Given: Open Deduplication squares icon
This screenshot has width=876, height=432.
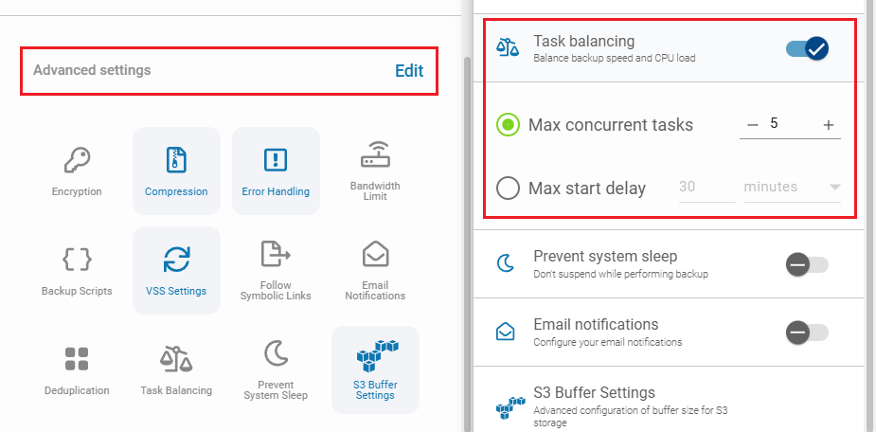Looking at the screenshot, I should [x=77, y=359].
